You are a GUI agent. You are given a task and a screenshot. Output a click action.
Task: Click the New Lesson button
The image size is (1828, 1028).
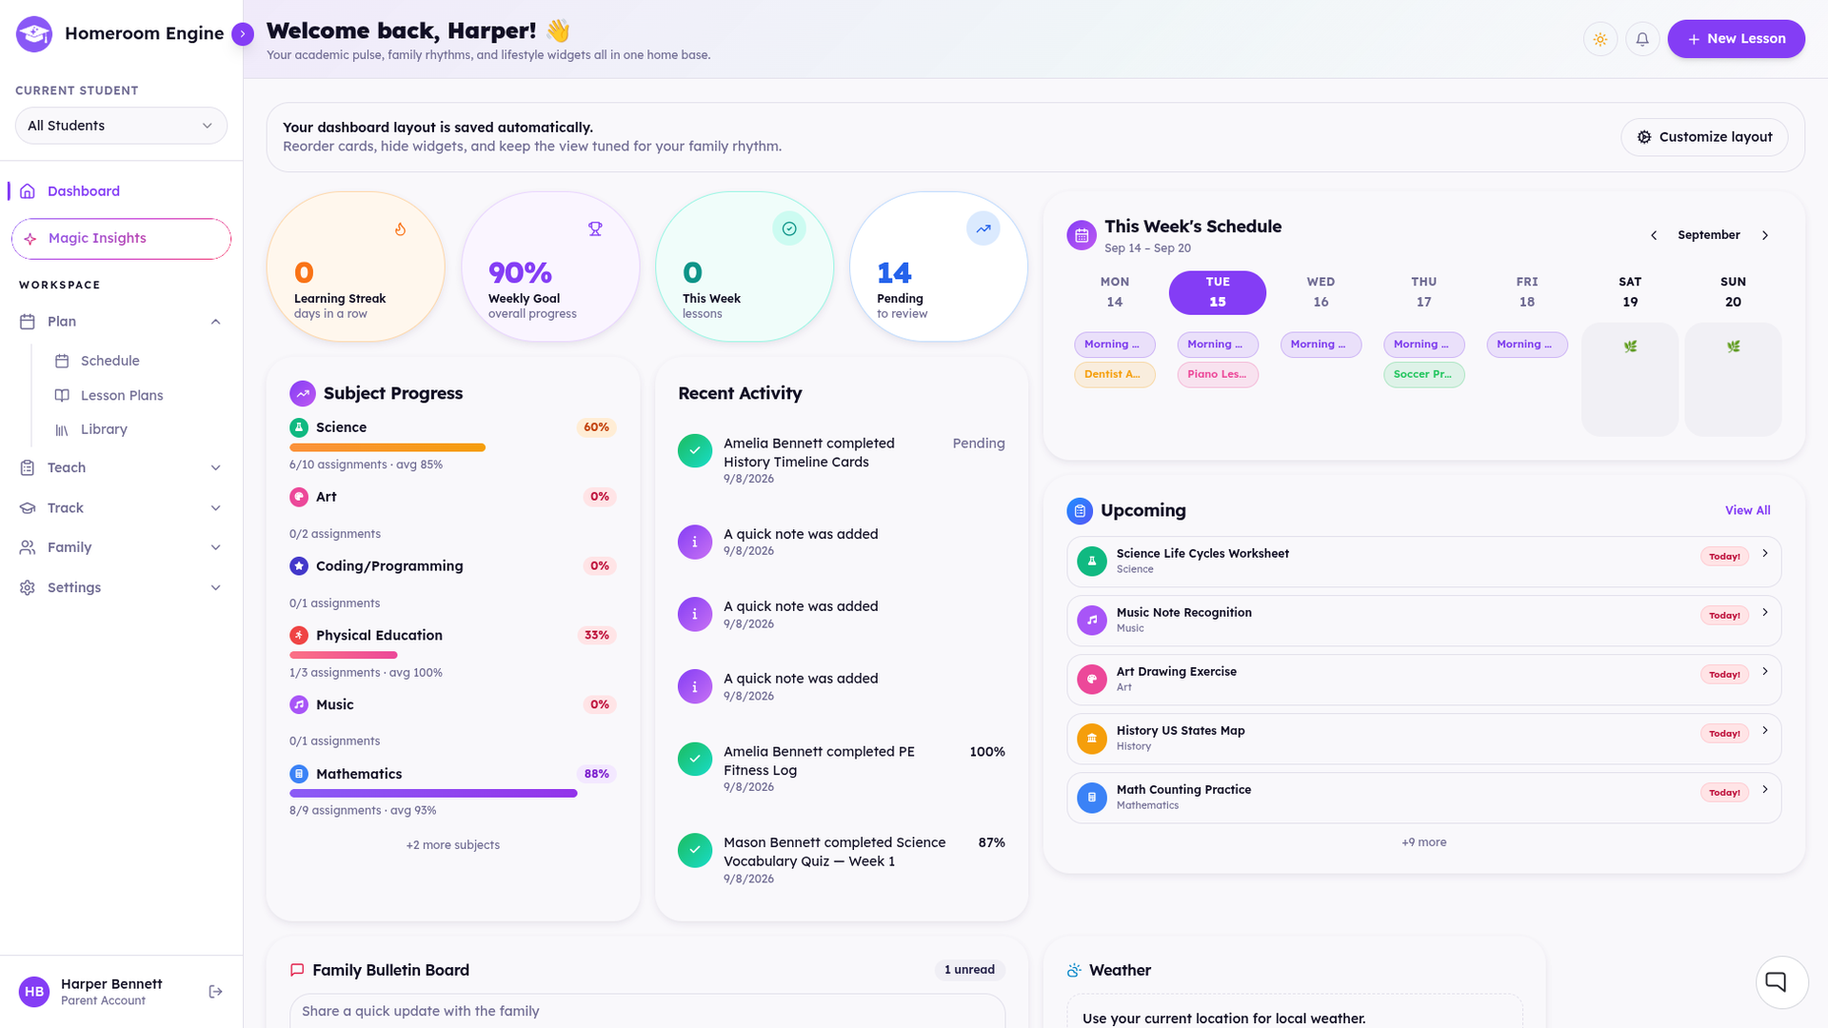click(1736, 39)
